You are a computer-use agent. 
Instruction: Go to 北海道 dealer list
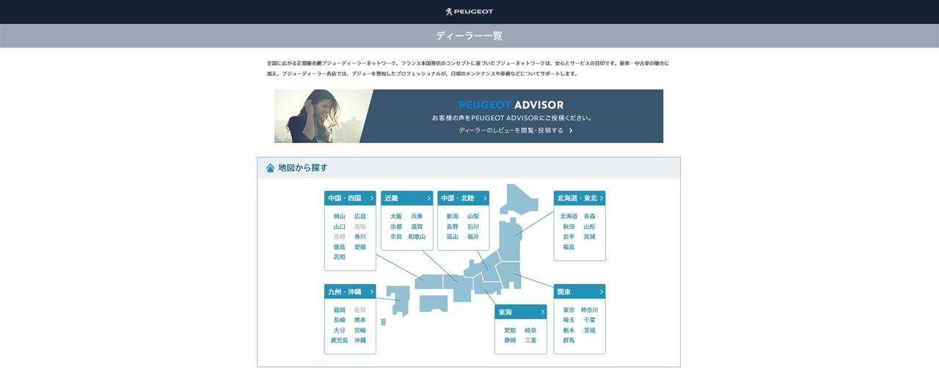[x=569, y=216]
